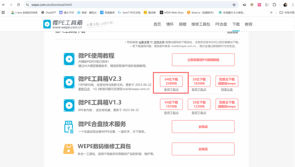The image size is (295, 167).
Task: Open ChatGPT from the bookmarks bar
Action: pos(48,12)
